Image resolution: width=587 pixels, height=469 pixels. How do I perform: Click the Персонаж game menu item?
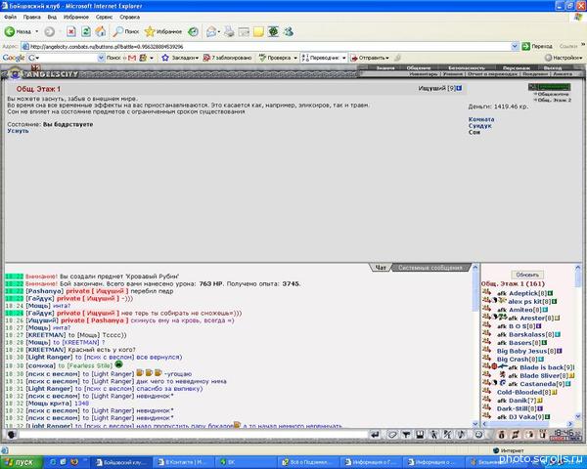click(517, 67)
